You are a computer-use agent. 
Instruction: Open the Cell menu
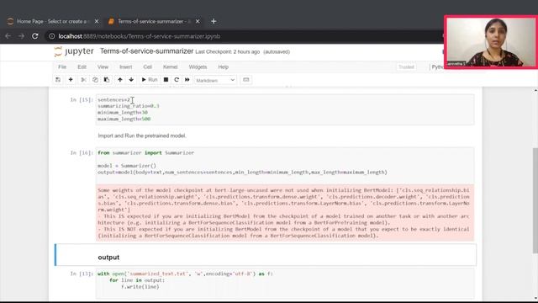(x=148, y=67)
